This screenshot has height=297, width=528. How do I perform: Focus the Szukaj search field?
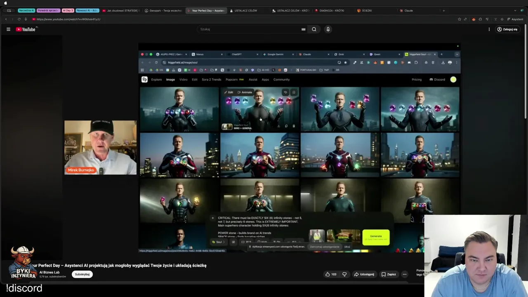click(250, 29)
